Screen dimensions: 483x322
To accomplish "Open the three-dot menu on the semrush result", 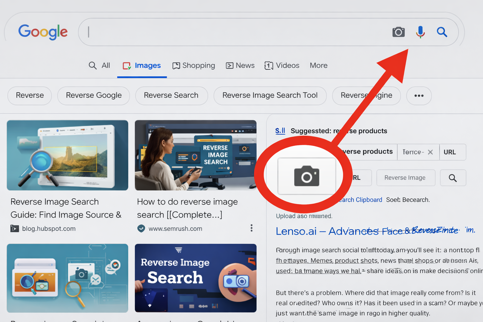I will pos(252,228).
